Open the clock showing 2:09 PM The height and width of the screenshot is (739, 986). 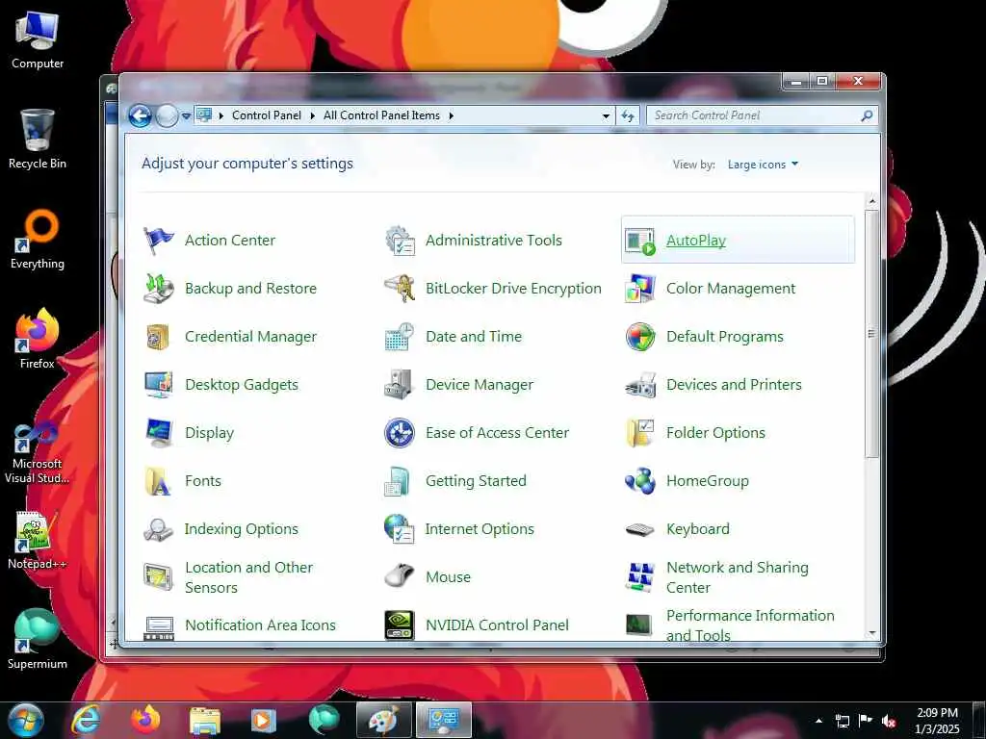point(938,721)
